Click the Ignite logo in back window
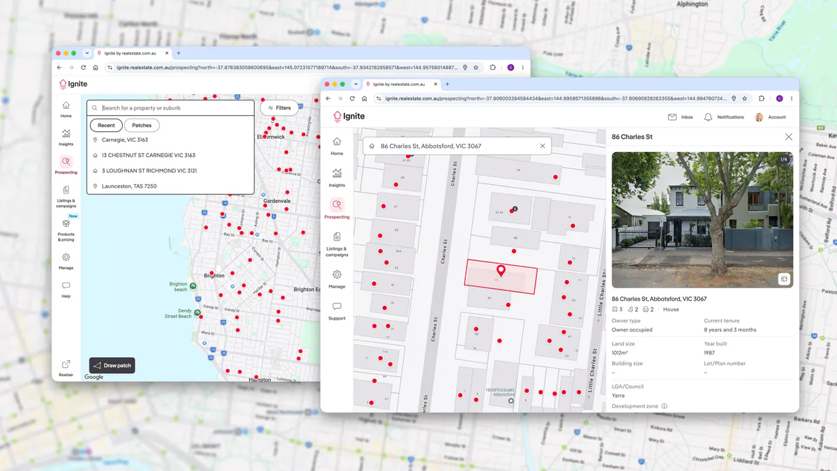 coord(73,84)
